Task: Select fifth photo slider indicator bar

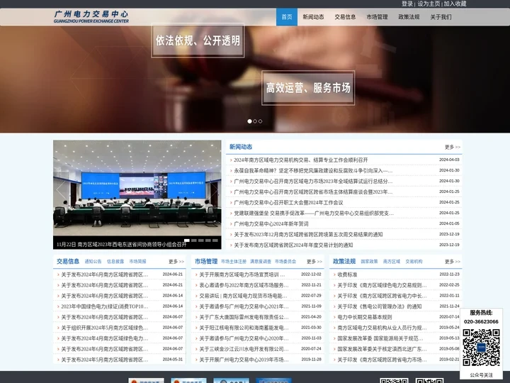Action: click(215, 240)
